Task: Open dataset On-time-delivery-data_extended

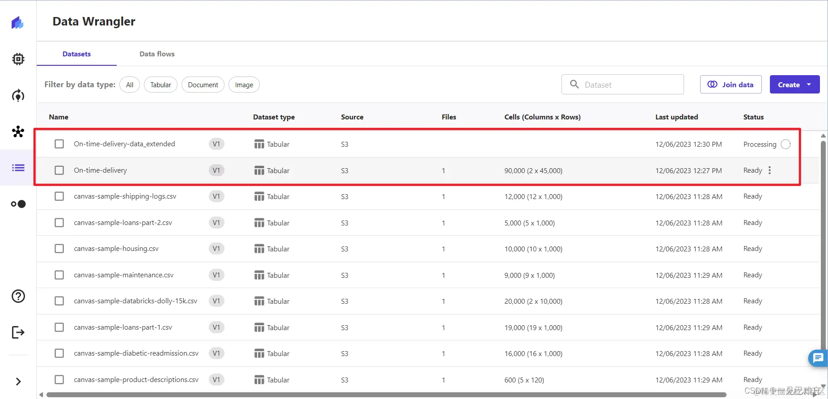Action: tap(124, 144)
